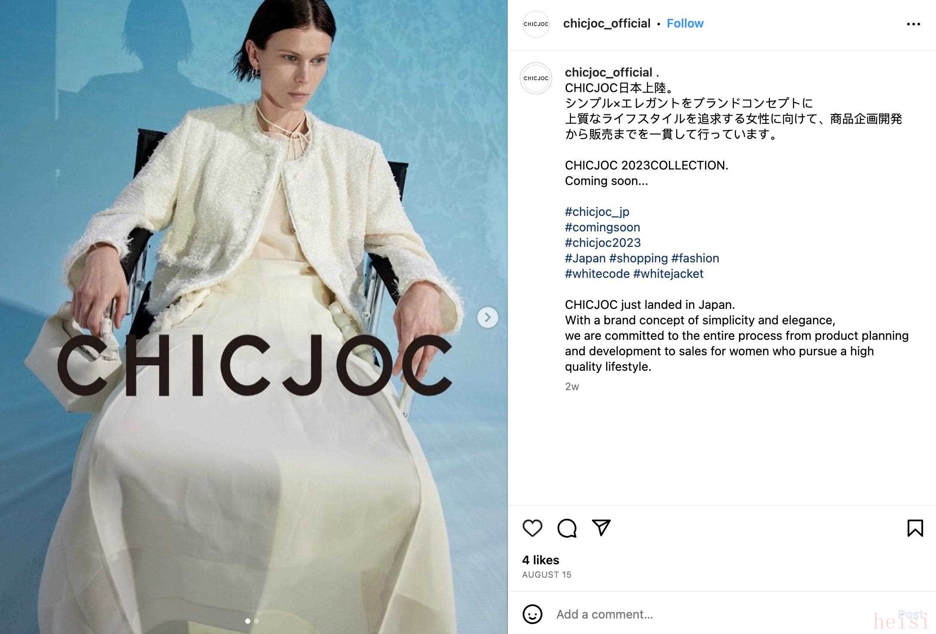The width and height of the screenshot is (936, 634).
Task: Go to the next carousel image arrow
Action: click(x=487, y=317)
